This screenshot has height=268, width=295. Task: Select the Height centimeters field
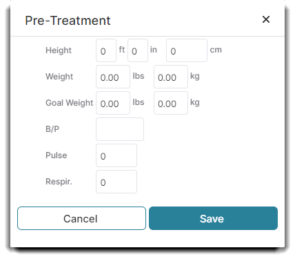187,50
